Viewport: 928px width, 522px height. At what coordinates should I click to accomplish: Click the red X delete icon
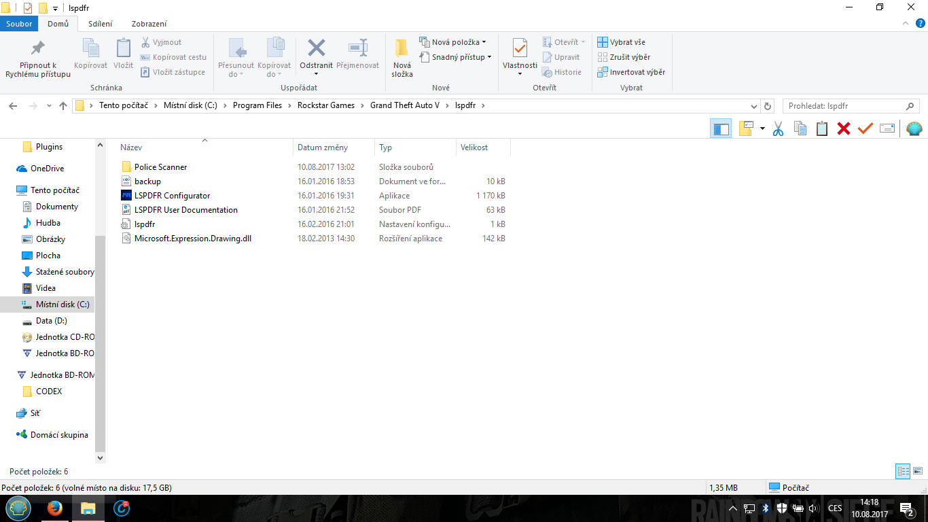point(844,128)
